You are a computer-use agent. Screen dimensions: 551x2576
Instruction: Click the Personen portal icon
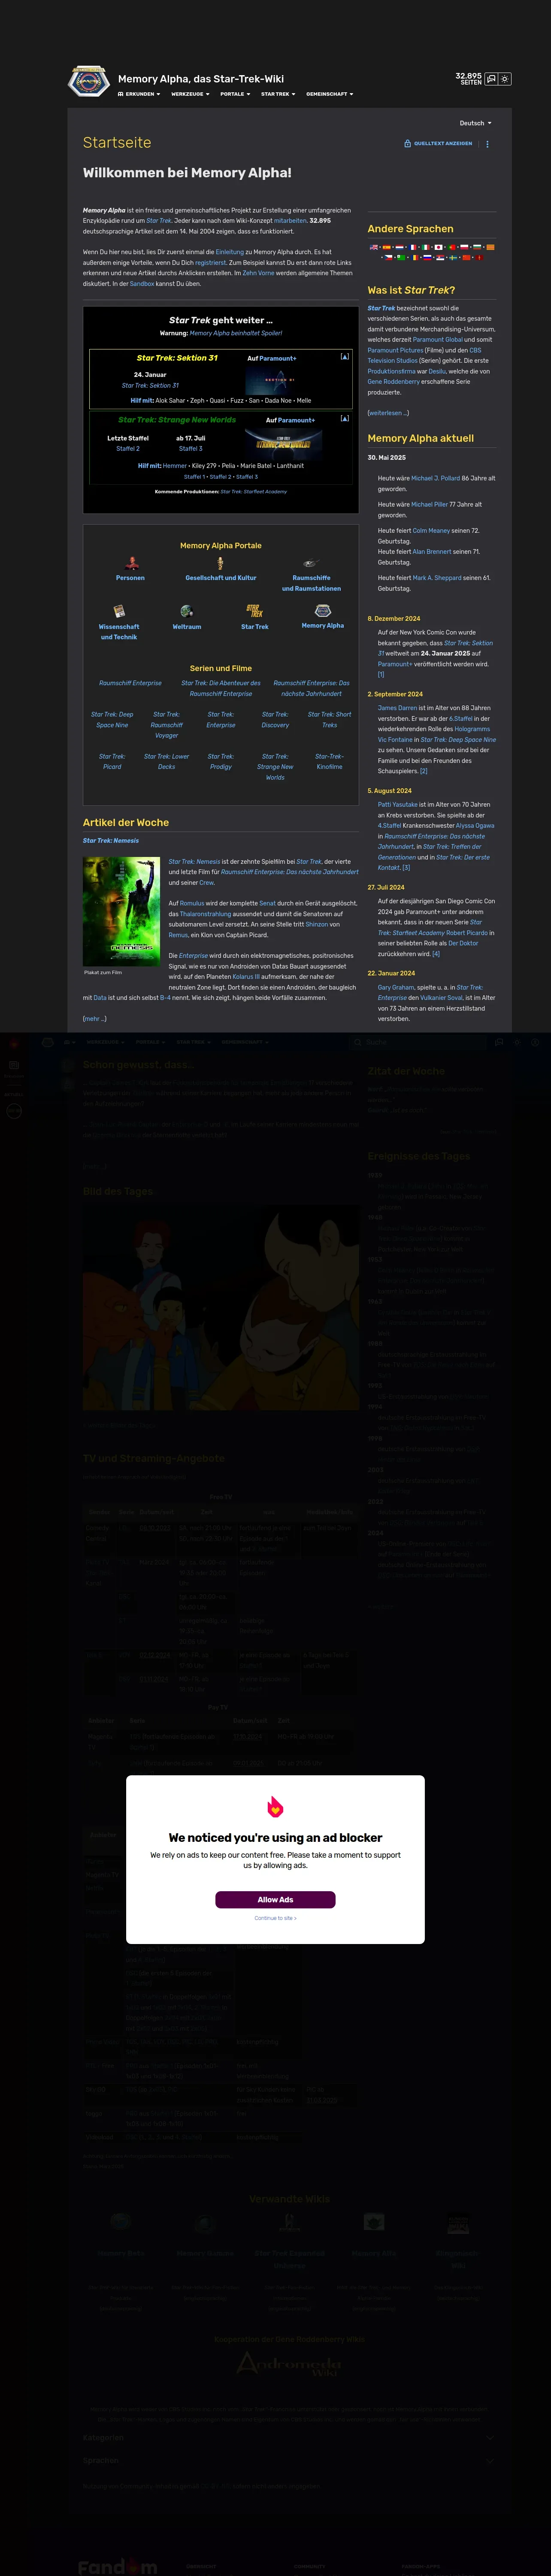(x=130, y=563)
